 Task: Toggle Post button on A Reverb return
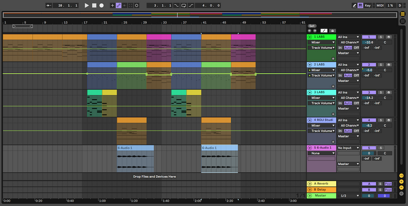pyautogui.click(x=388, y=184)
